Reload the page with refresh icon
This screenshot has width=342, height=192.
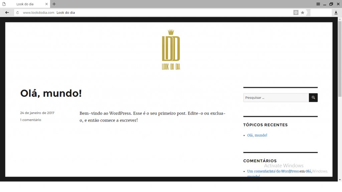(17, 13)
